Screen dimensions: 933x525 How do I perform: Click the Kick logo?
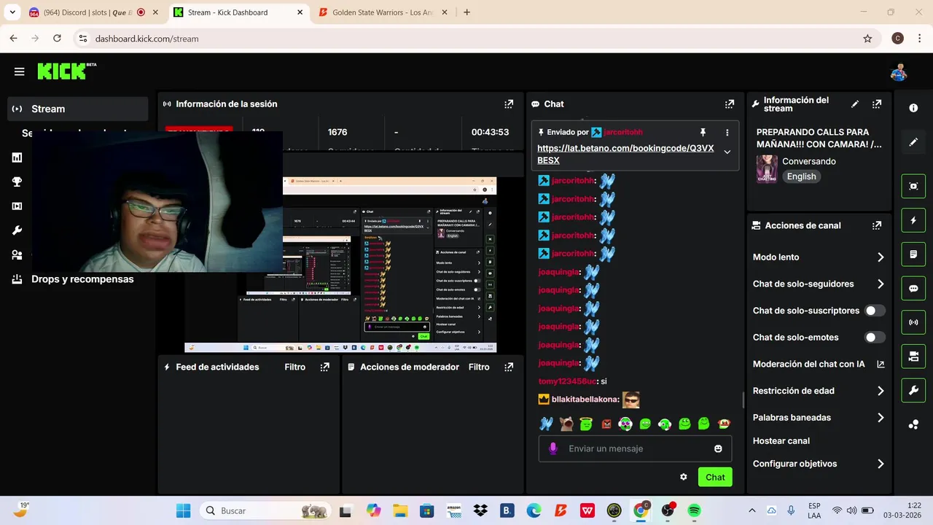(x=66, y=71)
